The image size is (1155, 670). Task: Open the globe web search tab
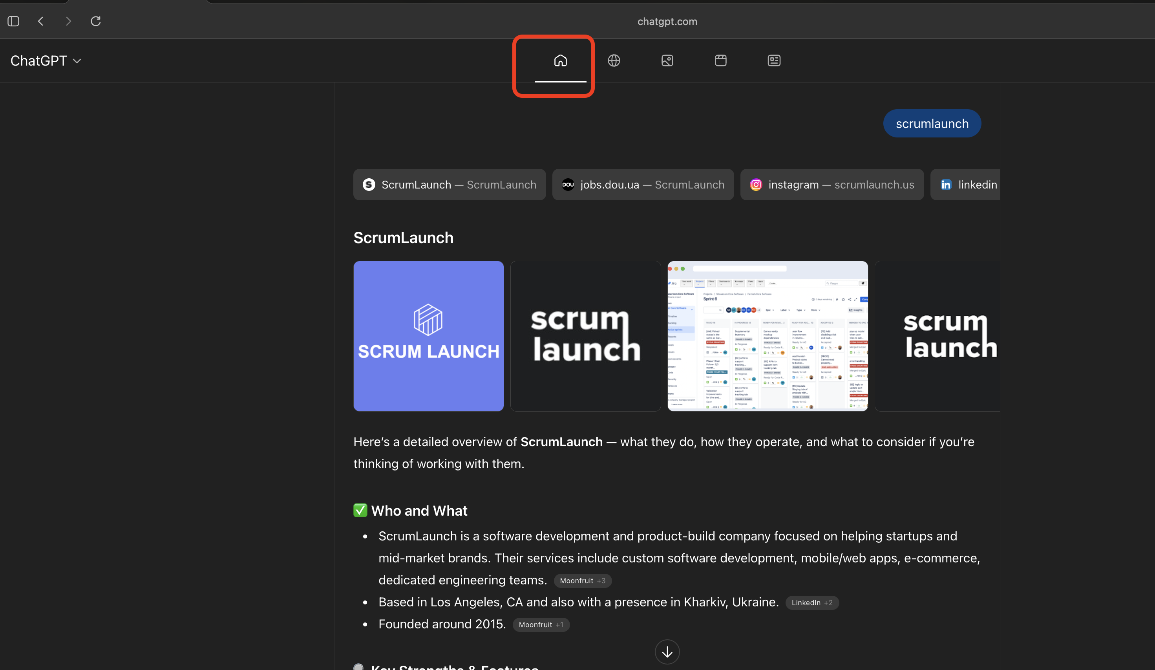click(x=614, y=60)
